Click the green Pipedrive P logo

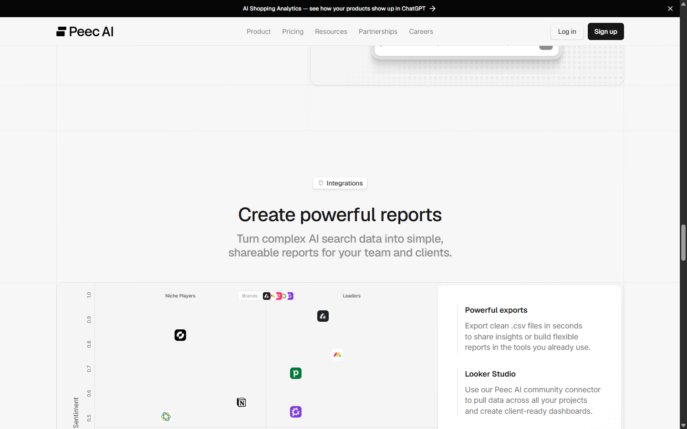(296, 373)
